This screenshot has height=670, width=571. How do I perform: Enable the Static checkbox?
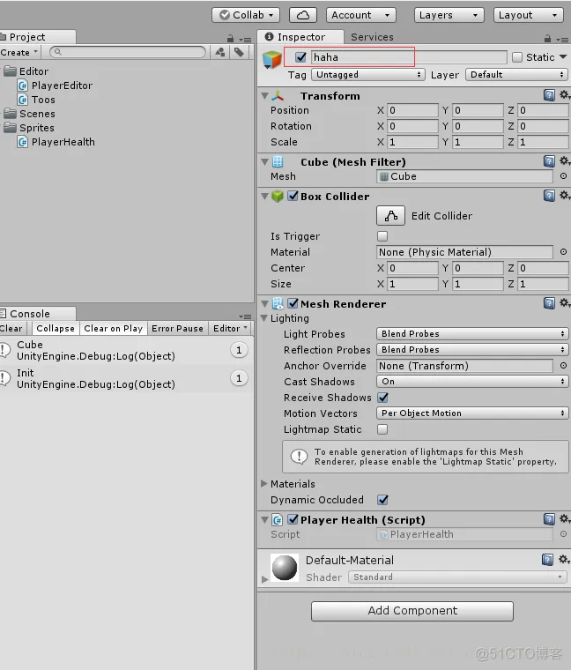(x=517, y=57)
